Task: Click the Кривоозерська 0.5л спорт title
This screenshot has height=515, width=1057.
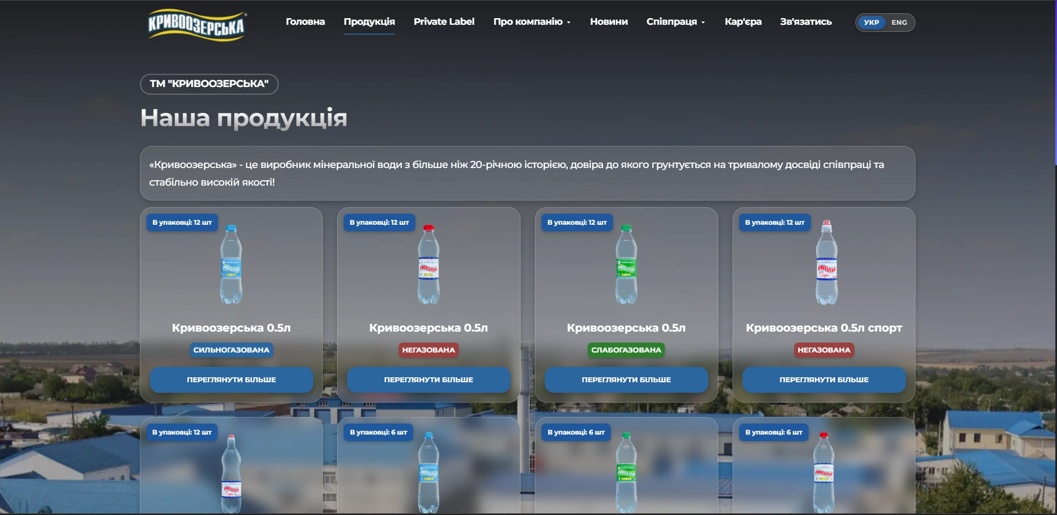Action: tap(824, 328)
